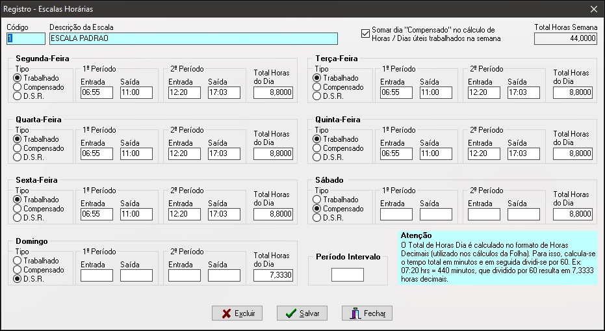The width and height of the screenshot is (605, 331).
Task: Click the Descrição da Escala field
Action: point(193,38)
